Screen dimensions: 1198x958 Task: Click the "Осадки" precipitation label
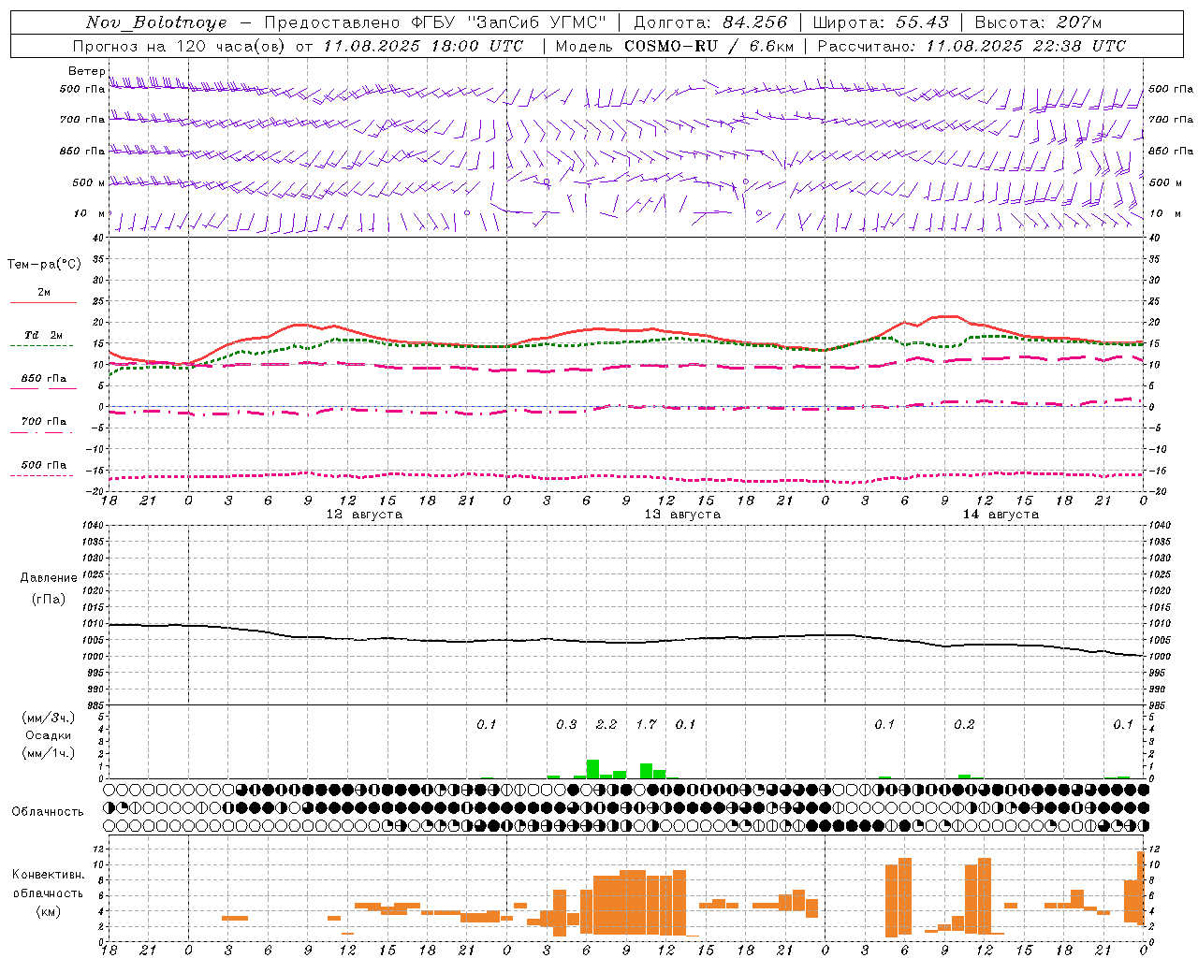49,735
